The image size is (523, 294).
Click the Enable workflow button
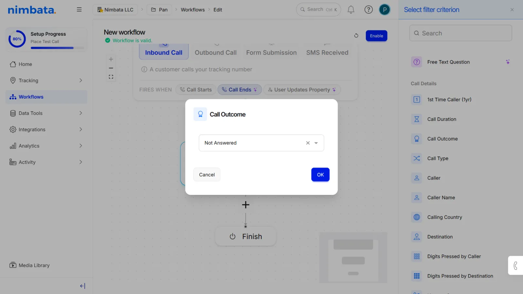pyautogui.click(x=377, y=36)
